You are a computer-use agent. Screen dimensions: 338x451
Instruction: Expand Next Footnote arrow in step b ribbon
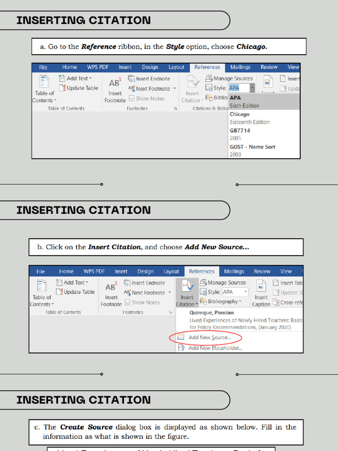point(169,292)
